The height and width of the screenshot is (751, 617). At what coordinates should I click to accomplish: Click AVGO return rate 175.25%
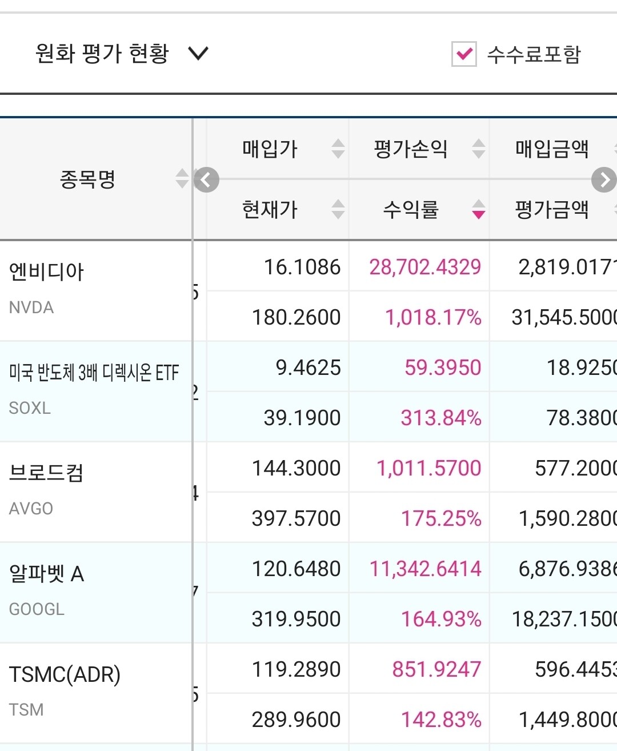point(441,518)
